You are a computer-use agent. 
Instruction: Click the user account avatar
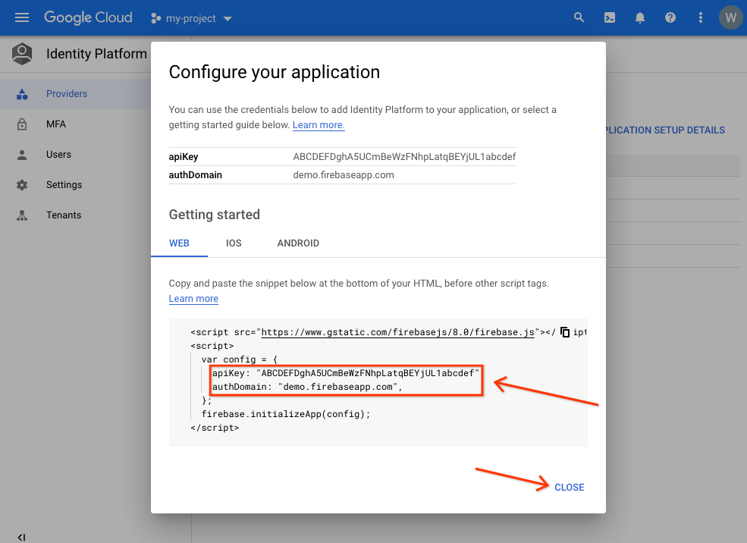tap(730, 17)
